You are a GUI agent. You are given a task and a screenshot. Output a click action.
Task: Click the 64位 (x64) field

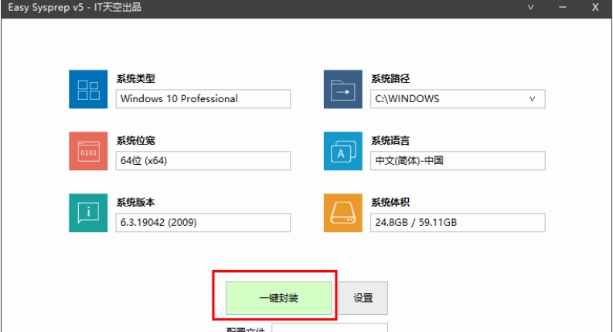(203, 161)
